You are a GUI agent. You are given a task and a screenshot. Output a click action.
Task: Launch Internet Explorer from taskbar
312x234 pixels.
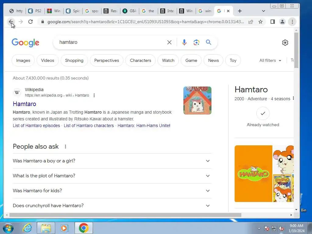(27, 228)
